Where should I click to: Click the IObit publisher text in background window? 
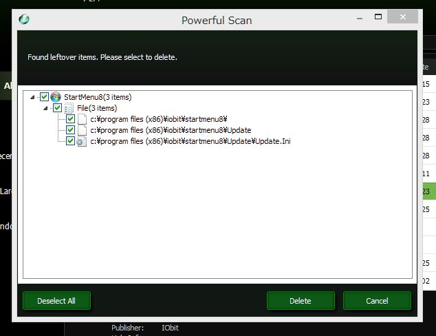point(170,328)
